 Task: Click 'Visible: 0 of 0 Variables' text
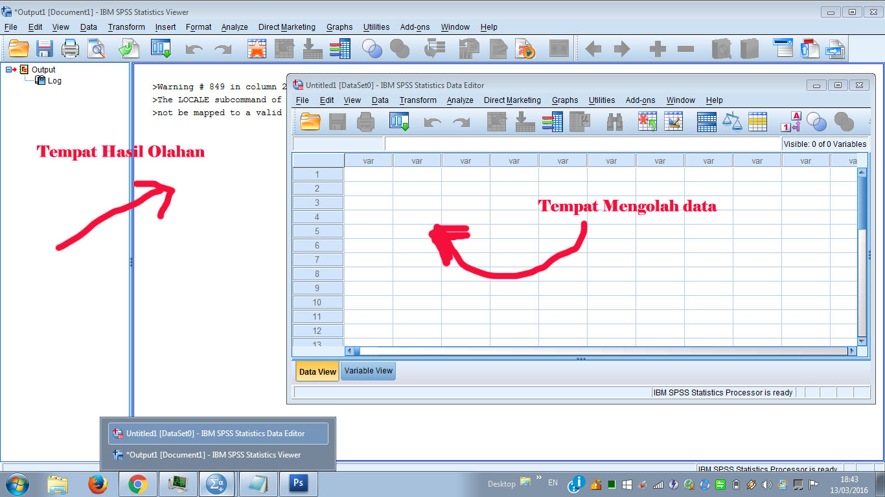(x=825, y=144)
